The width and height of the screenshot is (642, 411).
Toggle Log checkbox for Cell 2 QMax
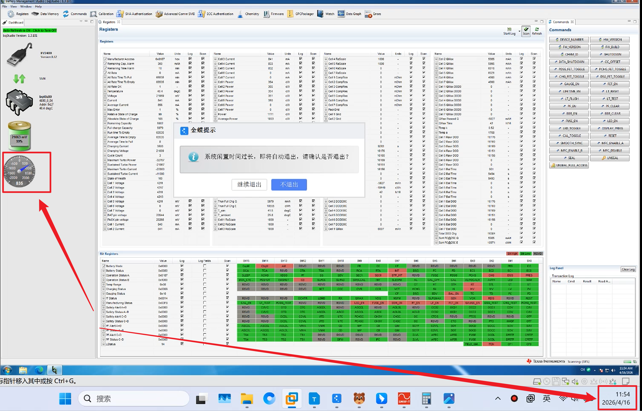521,59
